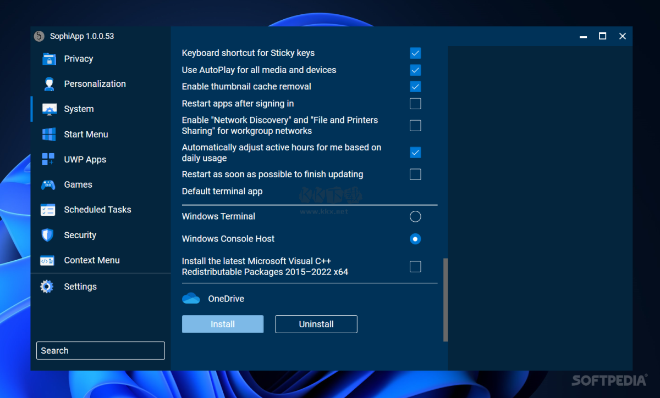
Task: Select the System category label
Action: (79, 109)
